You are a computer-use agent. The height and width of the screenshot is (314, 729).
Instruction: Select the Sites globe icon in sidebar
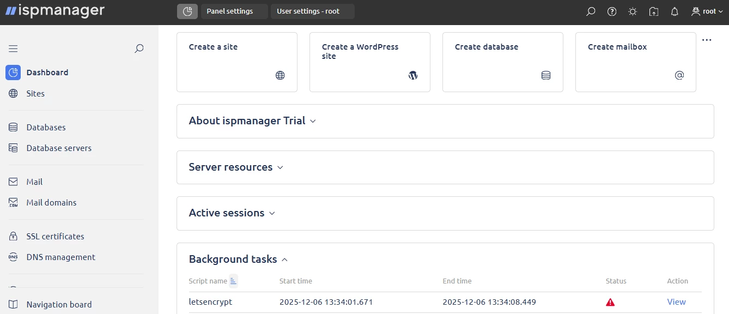tap(13, 93)
